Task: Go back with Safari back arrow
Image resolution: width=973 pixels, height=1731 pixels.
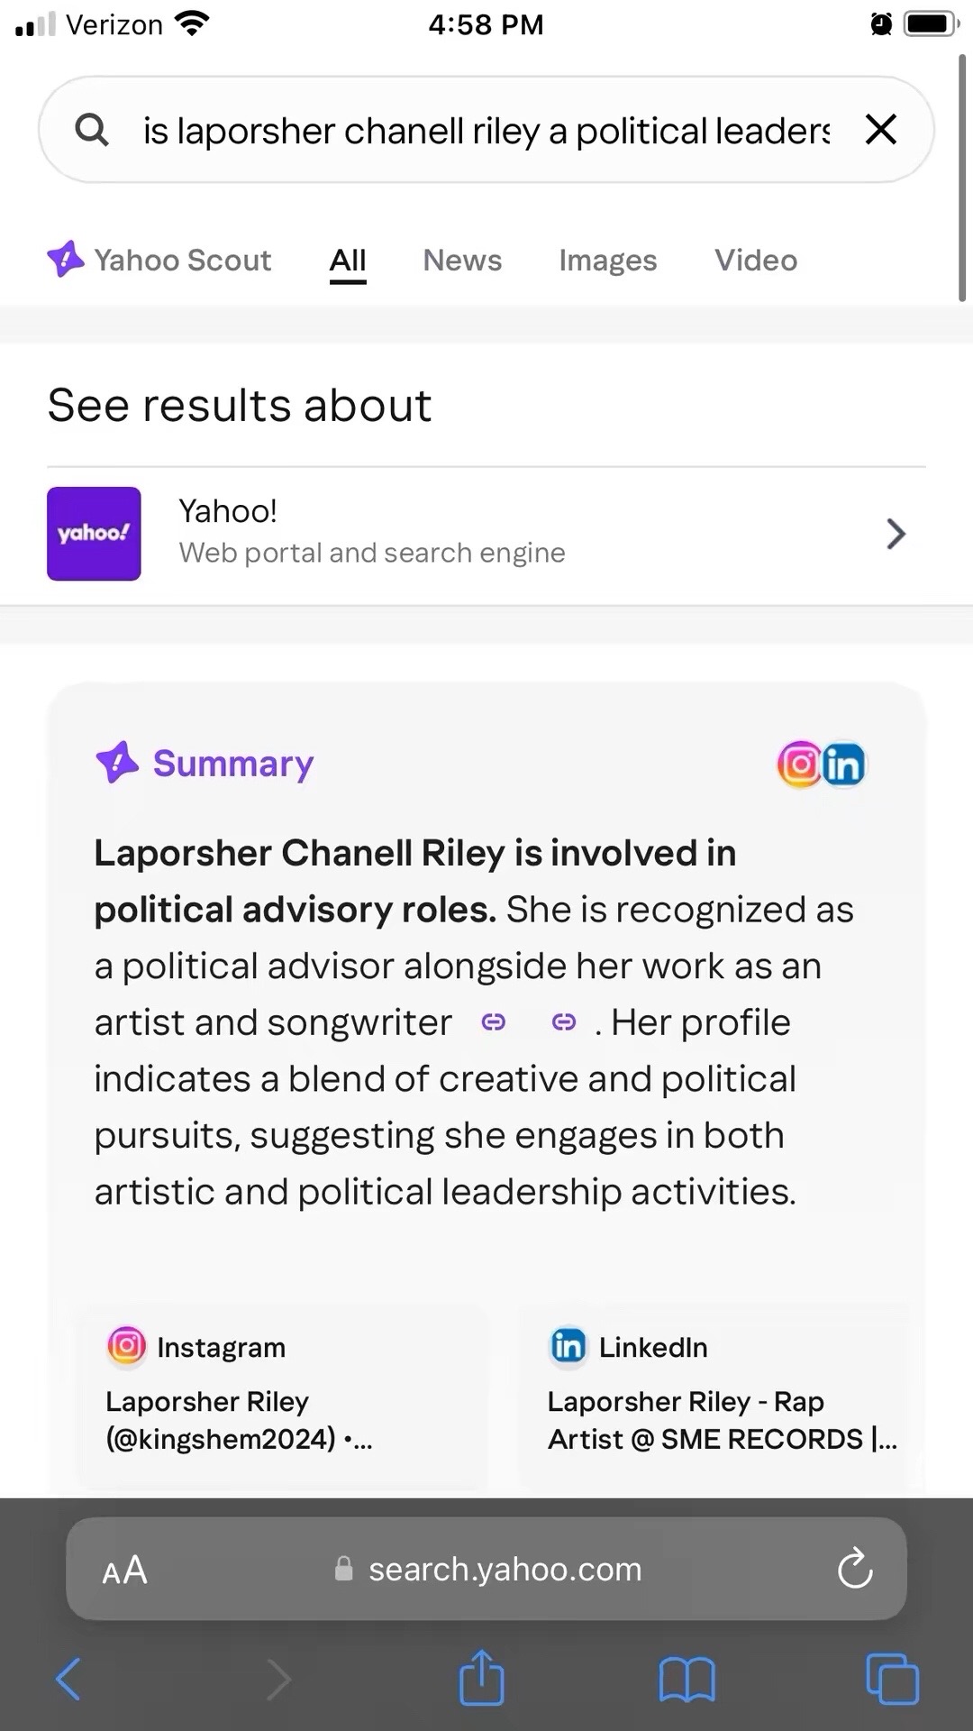Action: tap(68, 1680)
